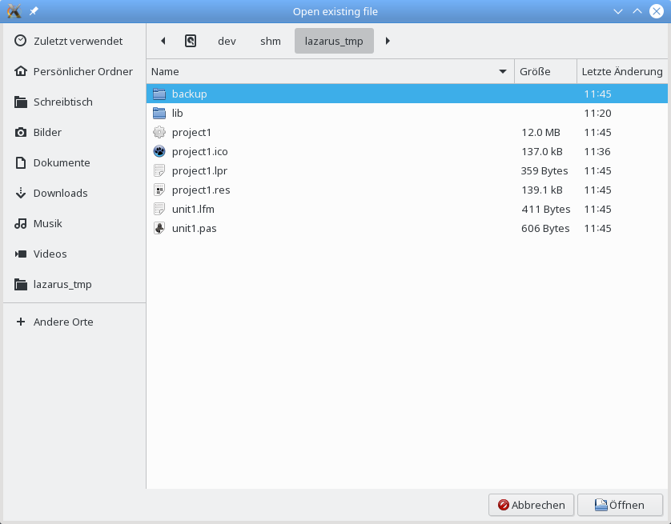Click the project1.res file icon
The height and width of the screenshot is (524, 671).
click(x=159, y=190)
